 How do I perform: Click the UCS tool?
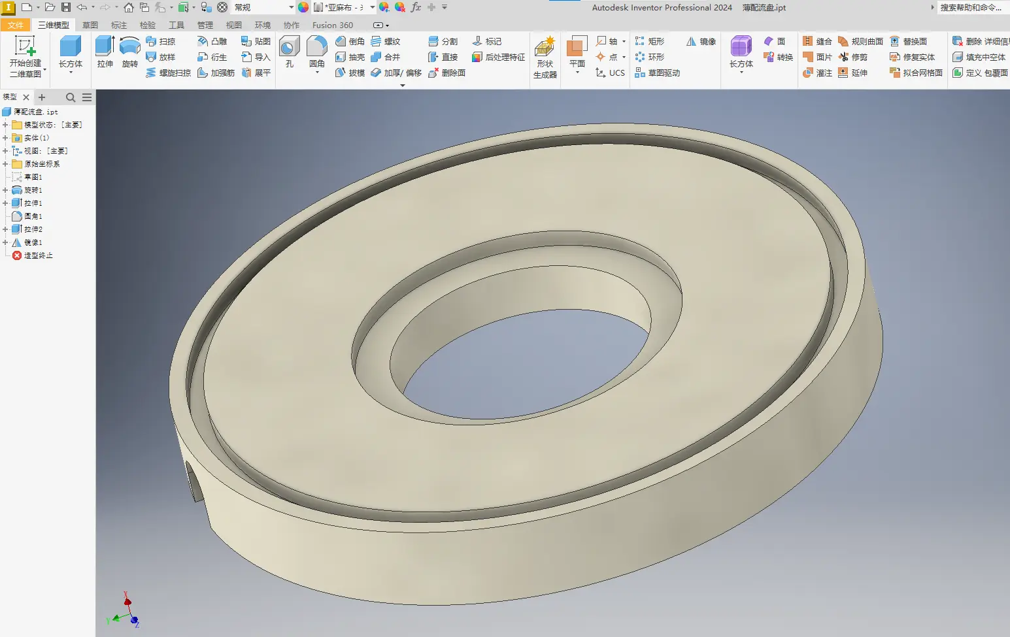(x=610, y=73)
